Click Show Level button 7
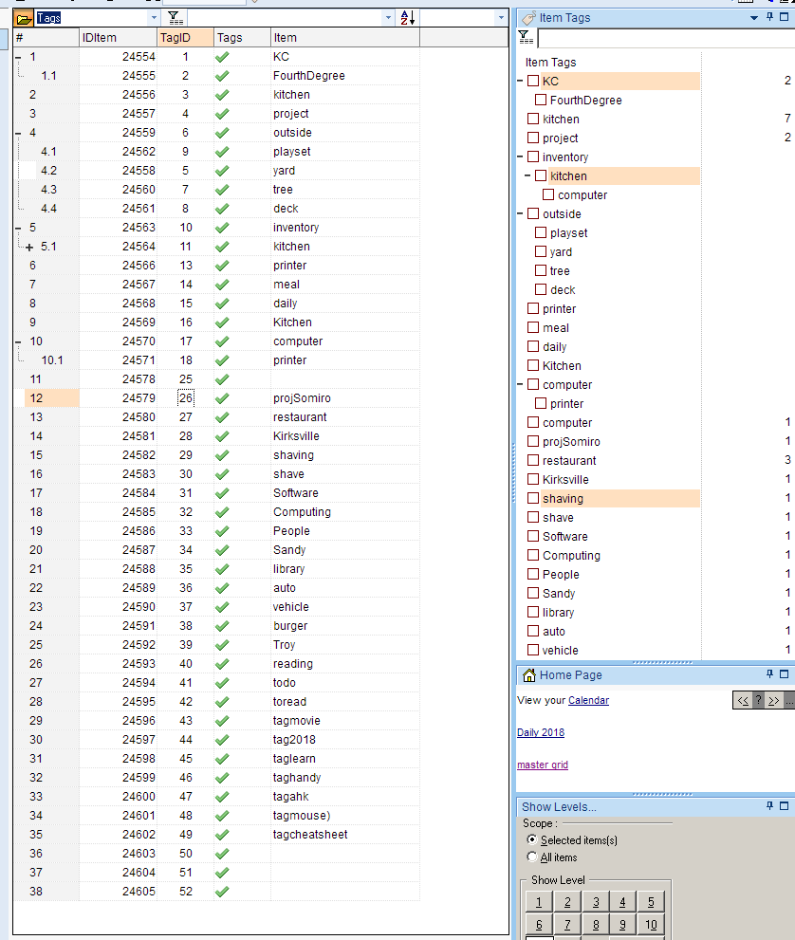Viewport: 795px width, 940px height. (567, 925)
